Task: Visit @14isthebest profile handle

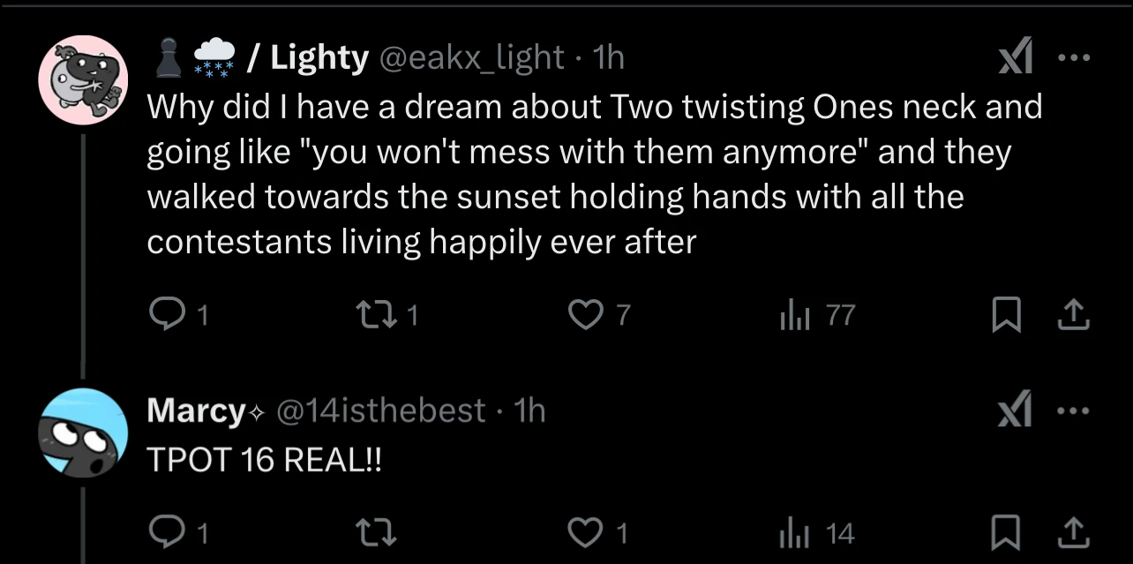Action: pyautogui.click(x=381, y=410)
